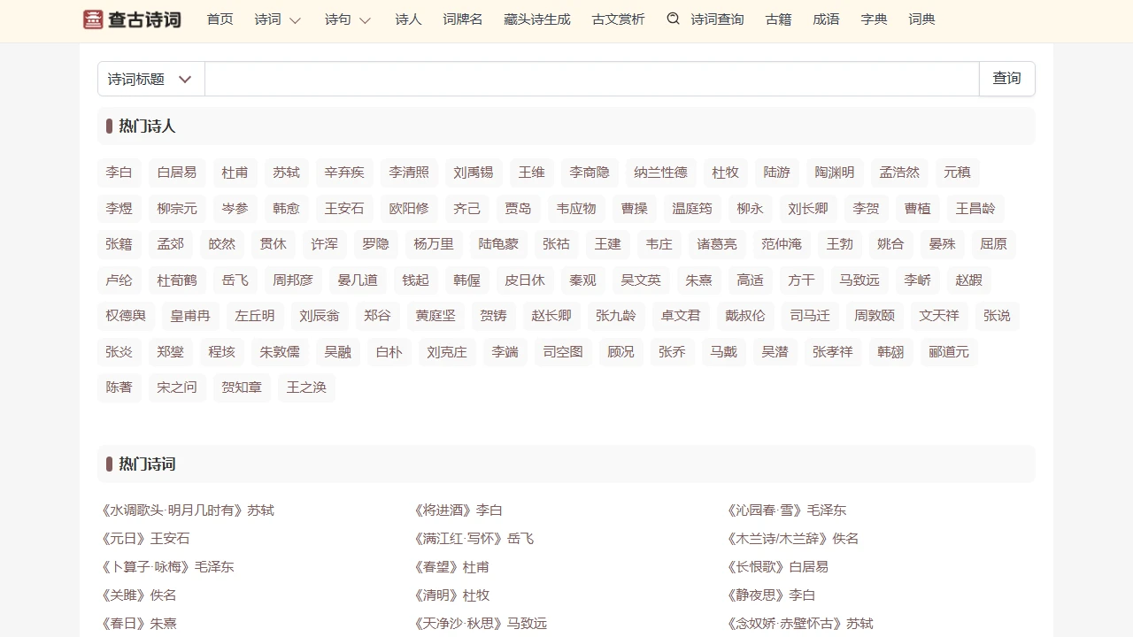Go to the 首页 home page

220,19
